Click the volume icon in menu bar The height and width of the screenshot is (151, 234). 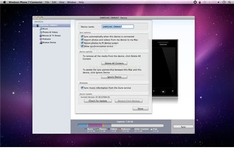point(218,2)
